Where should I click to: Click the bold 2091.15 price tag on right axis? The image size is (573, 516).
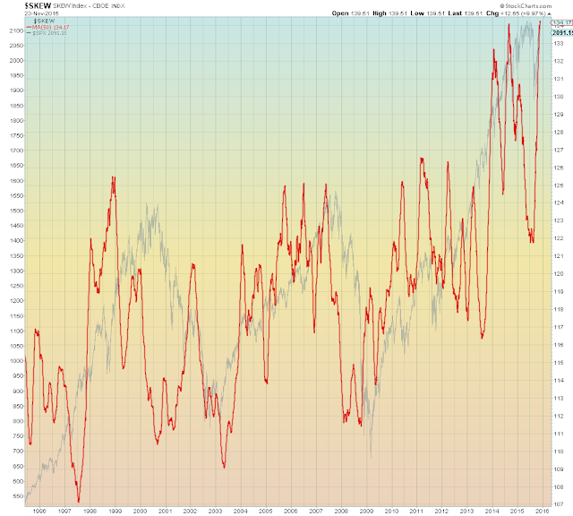click(x=562, y=33)
